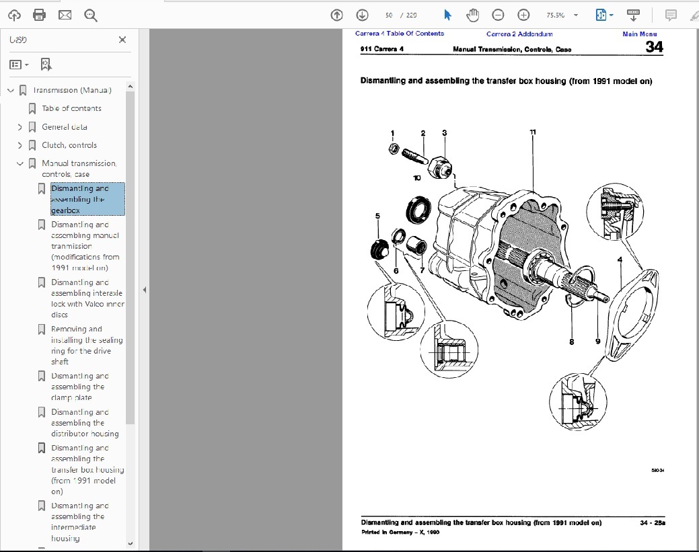699x552 pixels.
Task: Click bookmark icon beside intermediate housing entry
Action: click(x=42, y=506)
